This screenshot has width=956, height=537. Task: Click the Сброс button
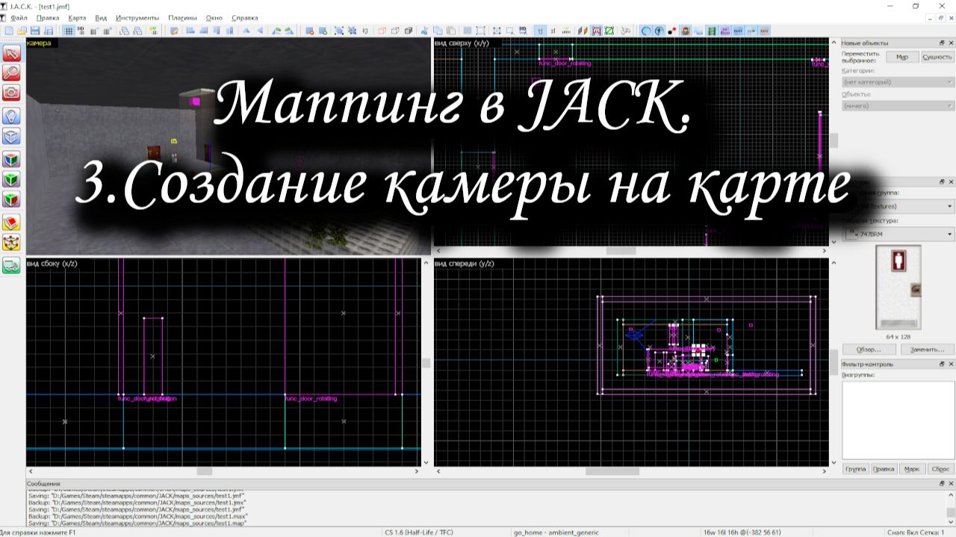pyautogui.click(x=940, y=469)
